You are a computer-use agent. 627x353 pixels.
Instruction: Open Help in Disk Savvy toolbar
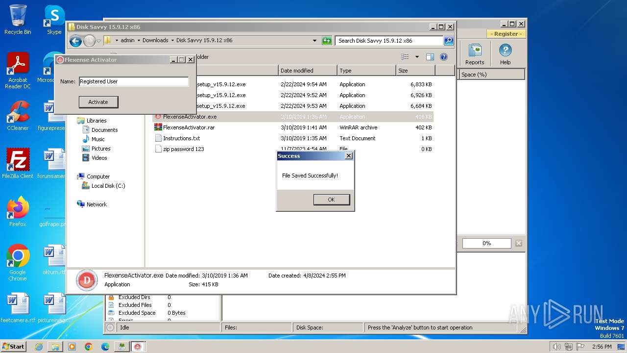(x=505, y=54)
